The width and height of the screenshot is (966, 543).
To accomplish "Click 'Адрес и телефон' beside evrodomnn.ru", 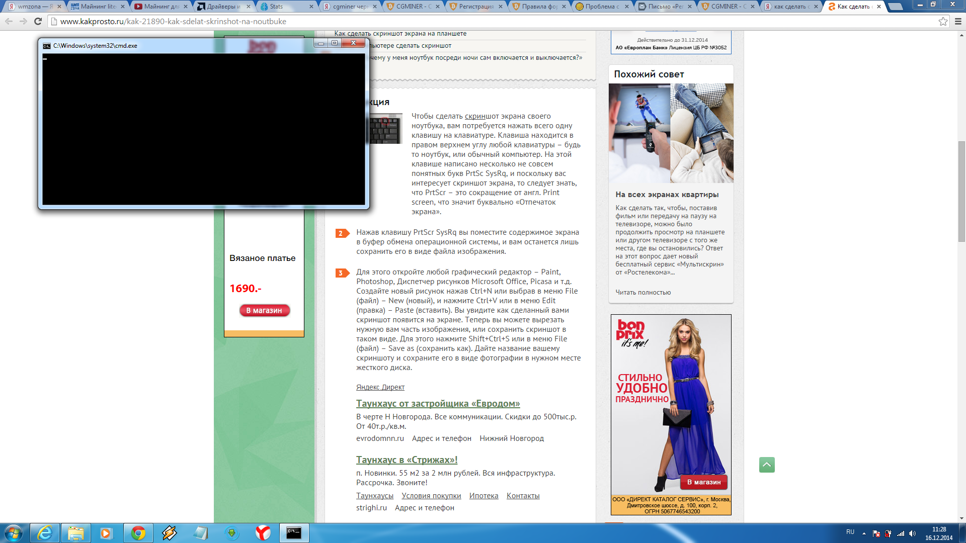I will [x=442, y=438].
